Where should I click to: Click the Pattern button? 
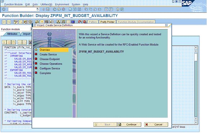point(93,22)
